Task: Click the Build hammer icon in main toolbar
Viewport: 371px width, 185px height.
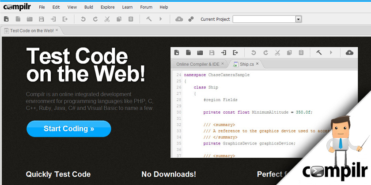Action: pos(149,19)
